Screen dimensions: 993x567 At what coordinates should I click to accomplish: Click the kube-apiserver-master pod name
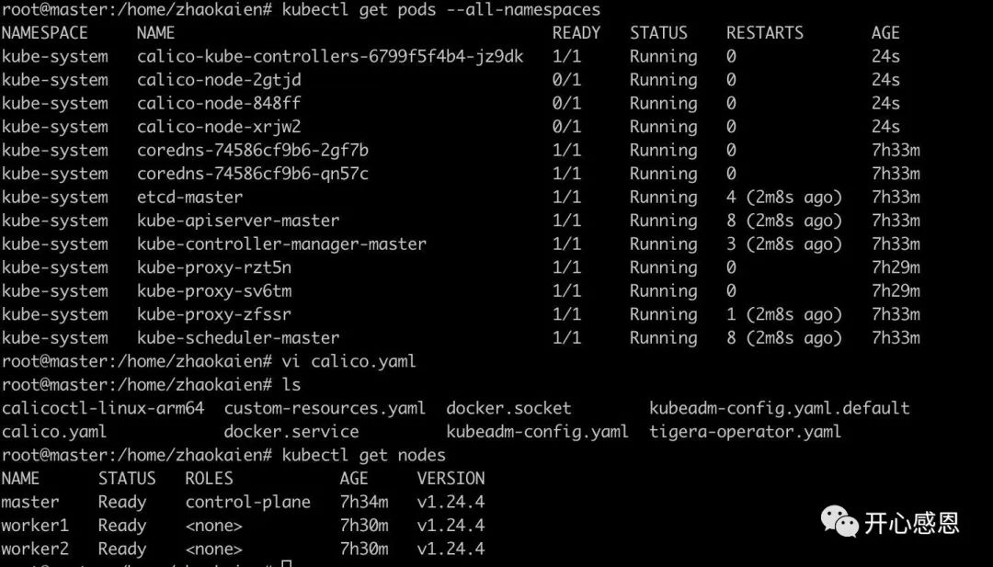pyautogui.click(x=238, y=221)
